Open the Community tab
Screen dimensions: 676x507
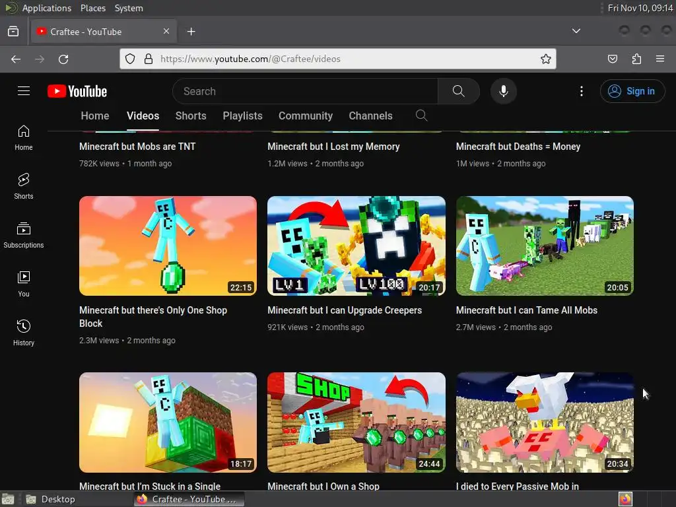pyautogui.click(x=305, y=116)
